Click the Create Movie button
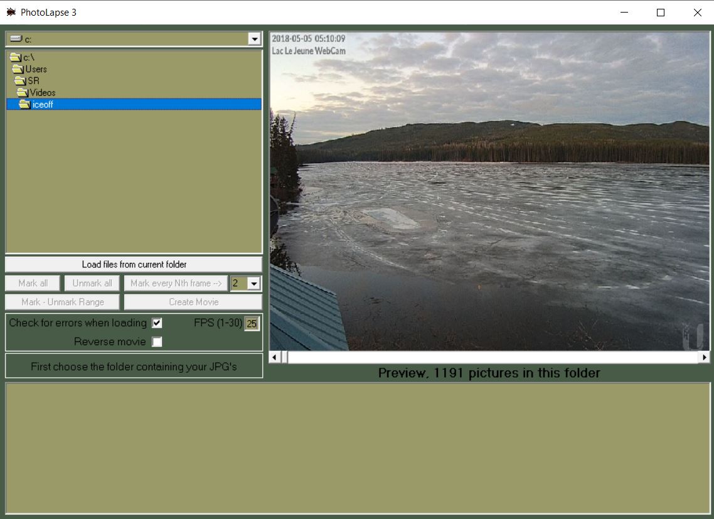This screenshot has height=519, width=714. point(193,302)
